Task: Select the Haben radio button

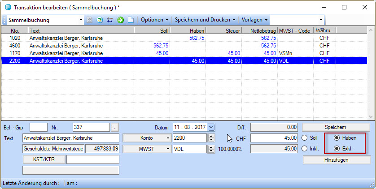Action: coord(337,138)
